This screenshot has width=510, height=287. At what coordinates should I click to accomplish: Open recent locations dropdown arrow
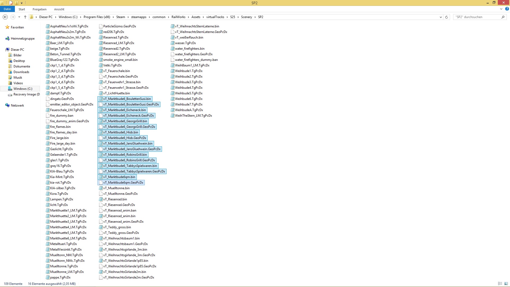(19, 17)
